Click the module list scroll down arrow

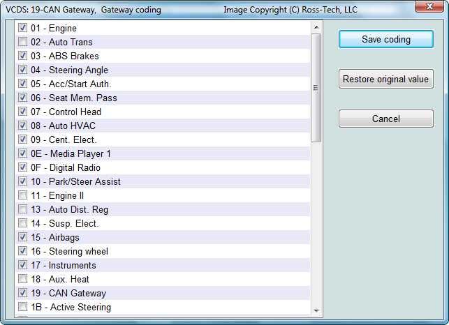pyautogui.click(x=316, y=310)
